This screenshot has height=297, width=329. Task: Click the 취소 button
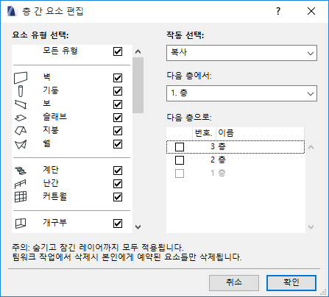(x=234, y=283)
